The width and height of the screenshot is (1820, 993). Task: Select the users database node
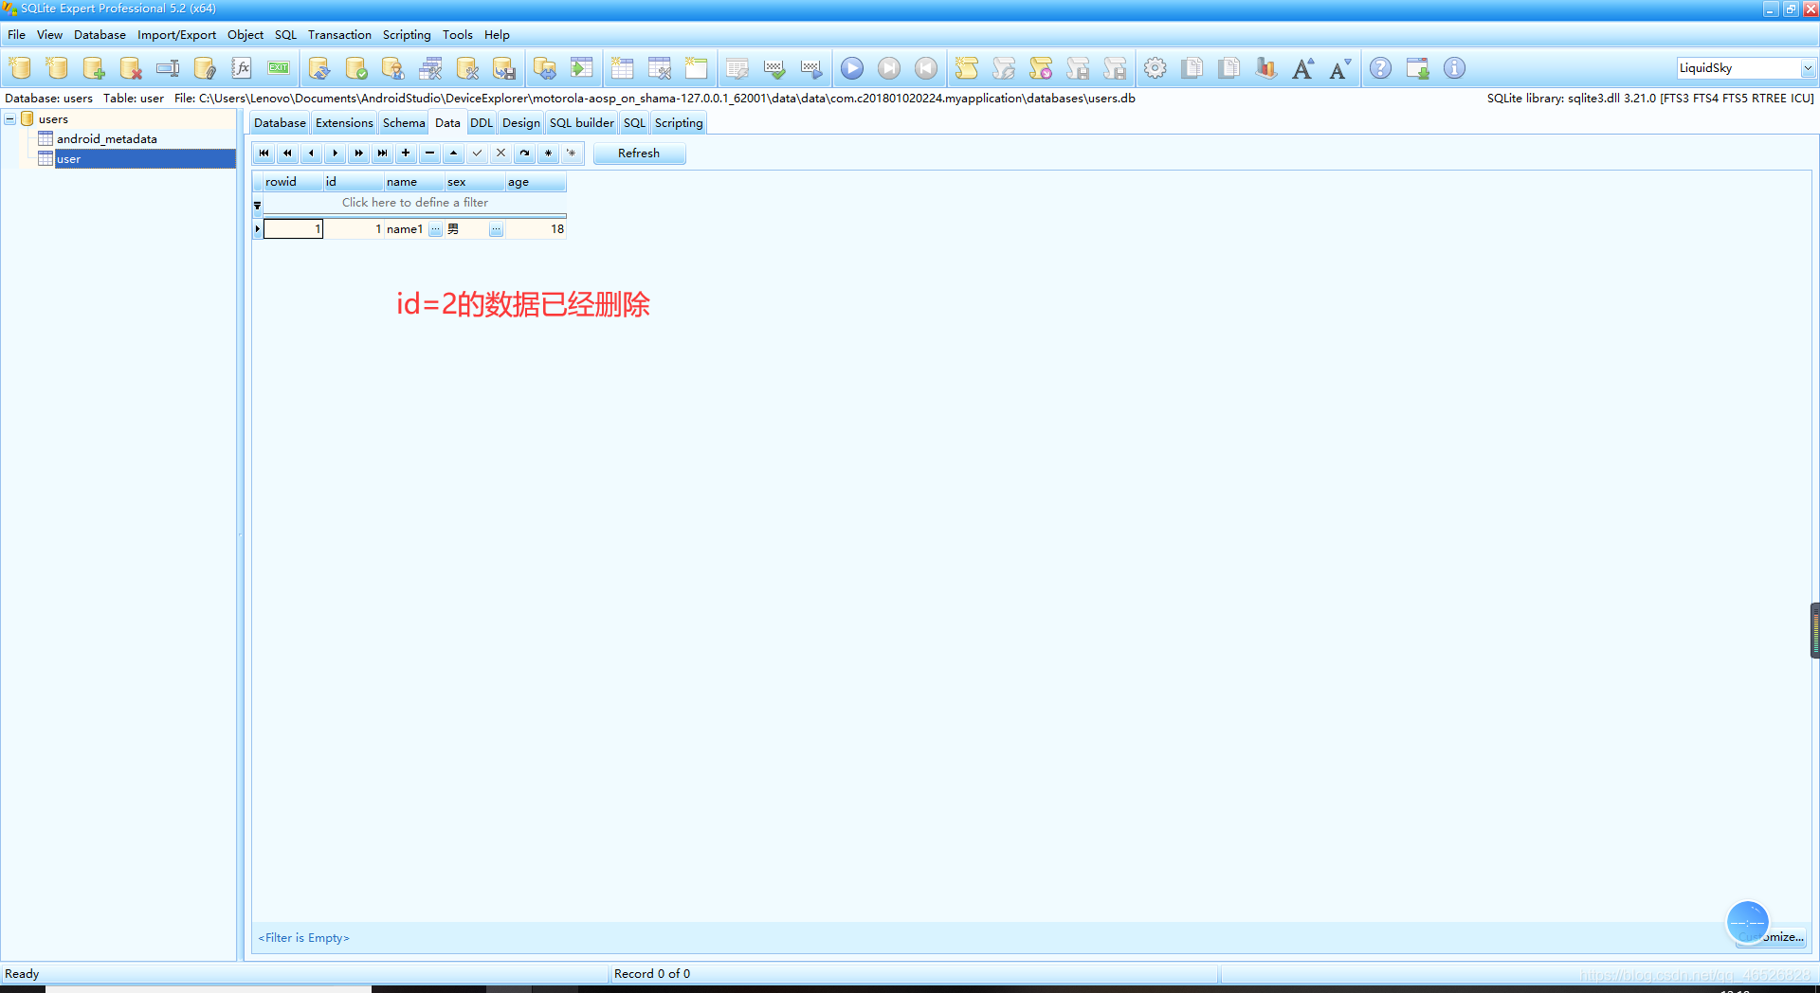click(53, 119)
